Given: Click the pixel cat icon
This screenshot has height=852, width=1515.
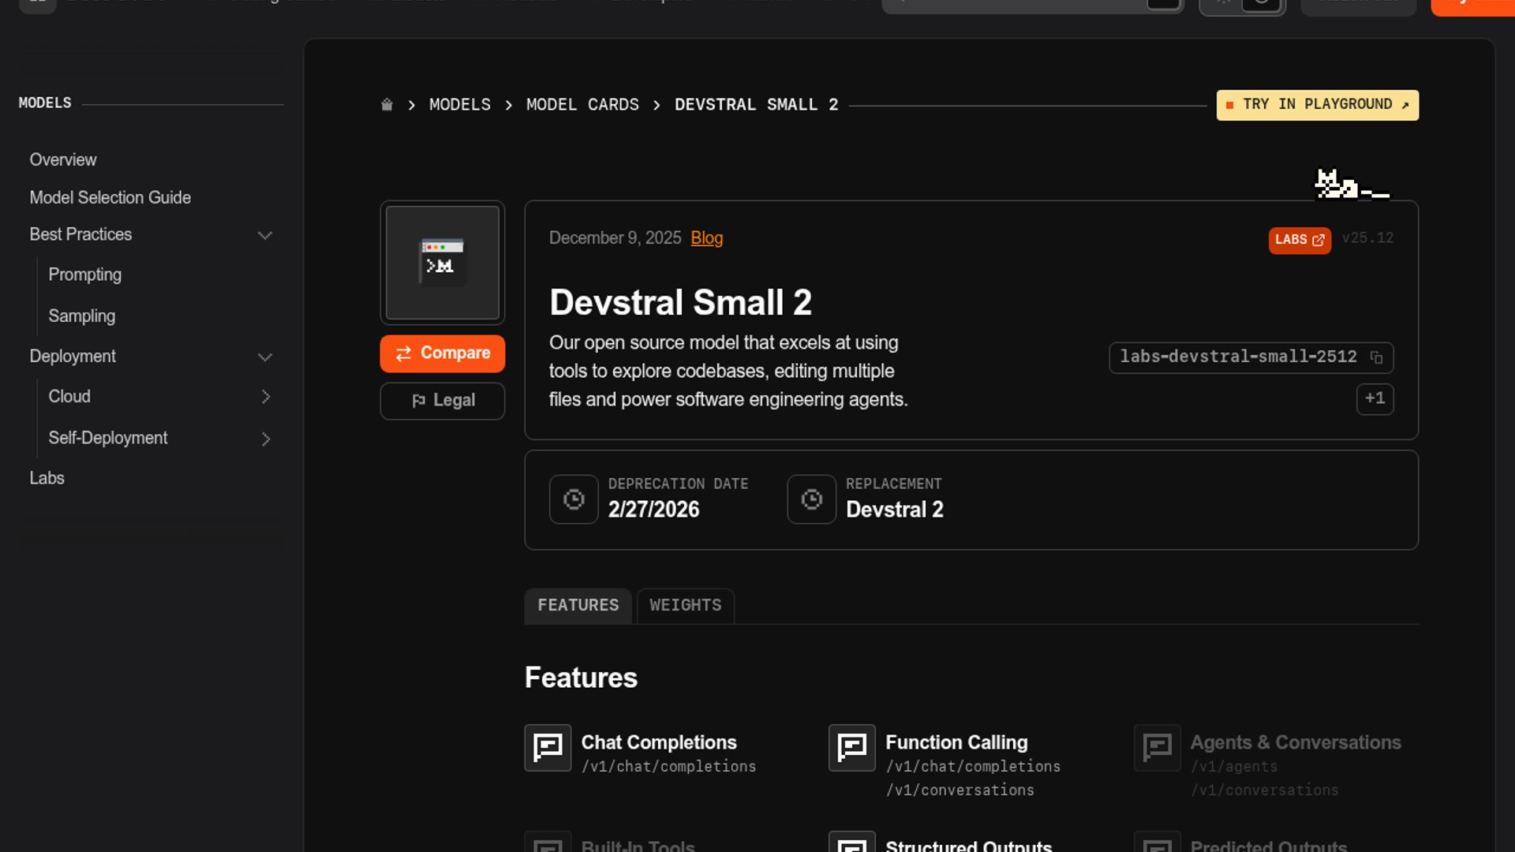Looking at the screenshot, I should (1349, 185).
